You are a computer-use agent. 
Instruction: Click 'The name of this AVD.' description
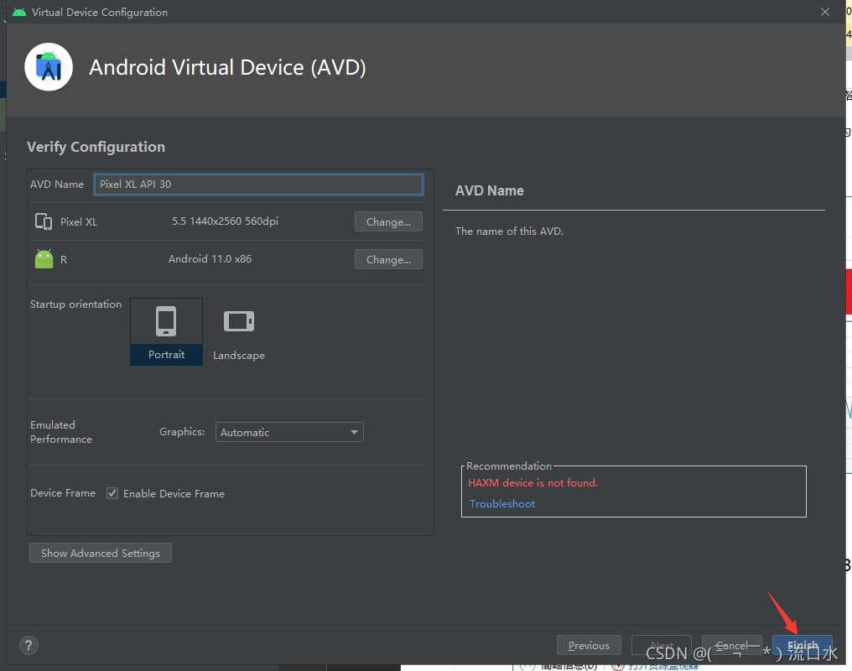click(x=509, y=231)
